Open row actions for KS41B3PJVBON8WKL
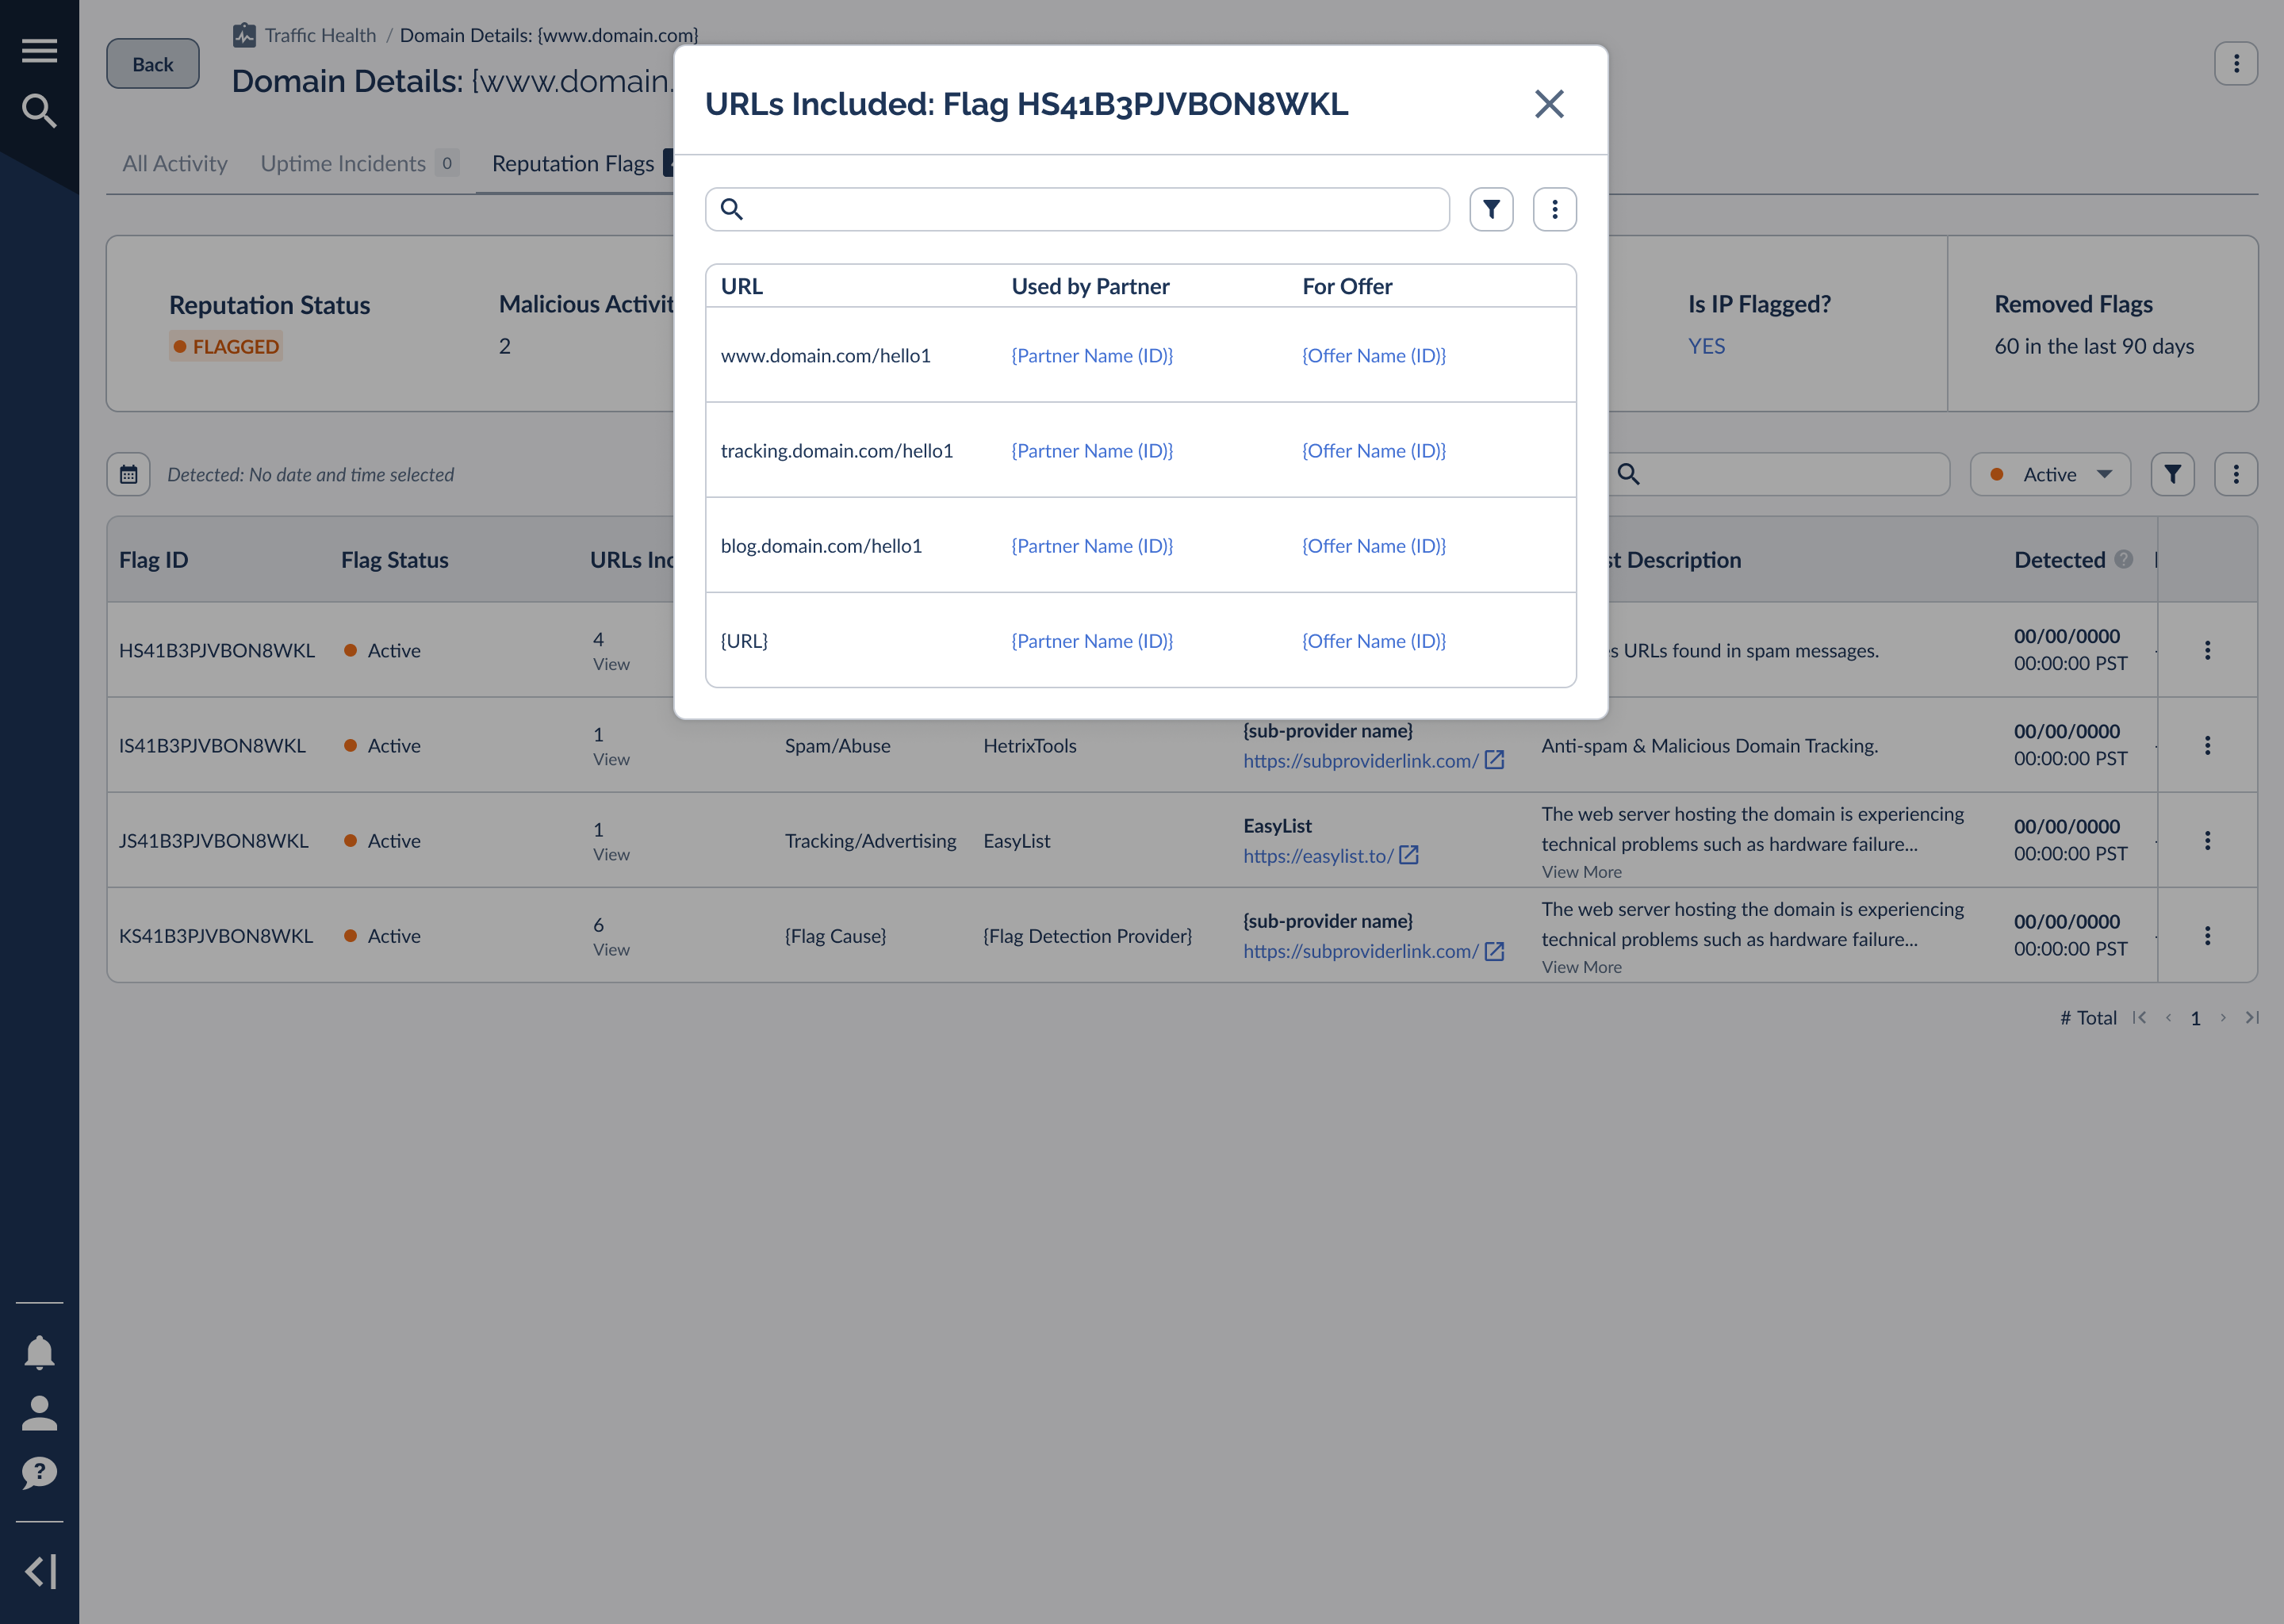 click(x=2207, y=935)
